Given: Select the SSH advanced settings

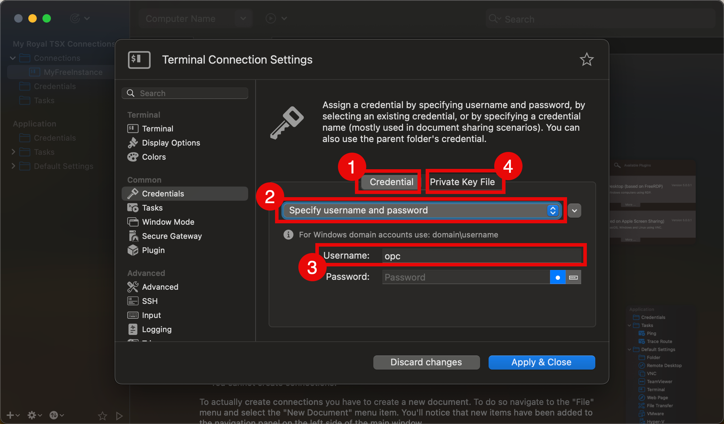Looking at the screenshot, I should coord(150,301).
